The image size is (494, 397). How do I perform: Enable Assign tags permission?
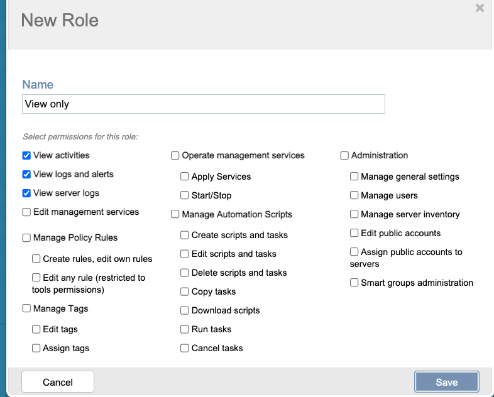(x=36, y=348)
